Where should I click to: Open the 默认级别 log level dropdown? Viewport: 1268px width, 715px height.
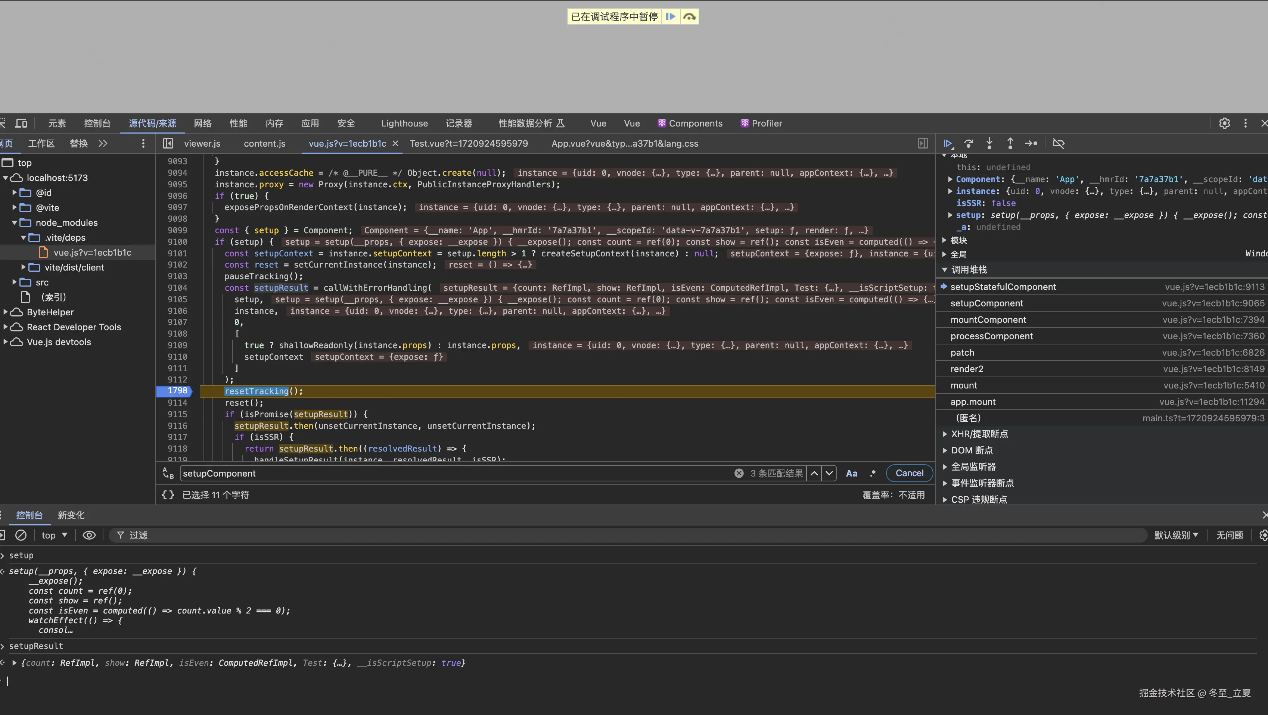pyautogui.click(x=1176, y=535)
